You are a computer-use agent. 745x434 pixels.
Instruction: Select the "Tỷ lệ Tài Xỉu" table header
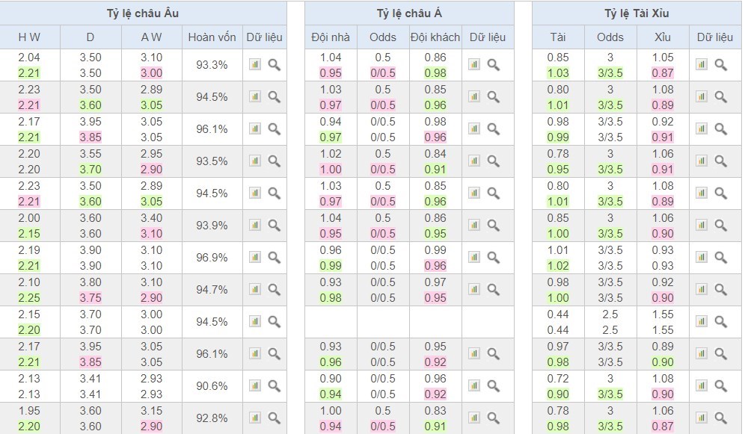[x=637, y=13]
